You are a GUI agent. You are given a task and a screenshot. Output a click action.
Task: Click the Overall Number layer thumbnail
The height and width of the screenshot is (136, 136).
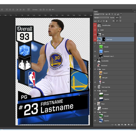click(99, 25)
